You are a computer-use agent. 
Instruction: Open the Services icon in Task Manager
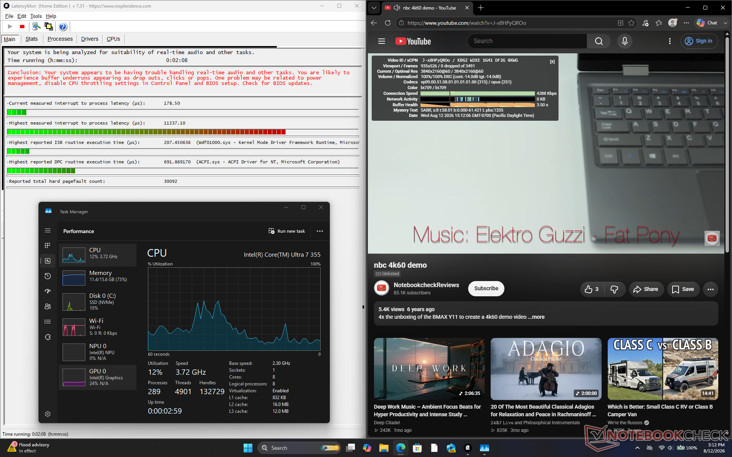pyautogui.click(x=48, y=337)
